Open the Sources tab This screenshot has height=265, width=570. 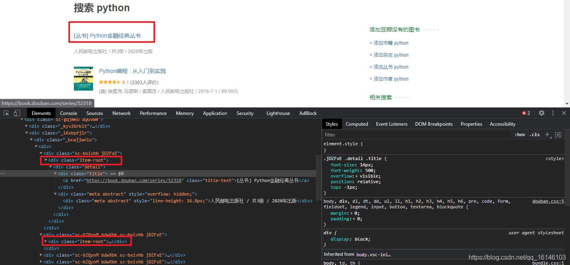pyautogui.click(x=95, y=113)
